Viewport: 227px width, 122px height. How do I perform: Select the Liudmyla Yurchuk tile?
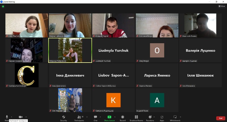(x=113, y=50)
